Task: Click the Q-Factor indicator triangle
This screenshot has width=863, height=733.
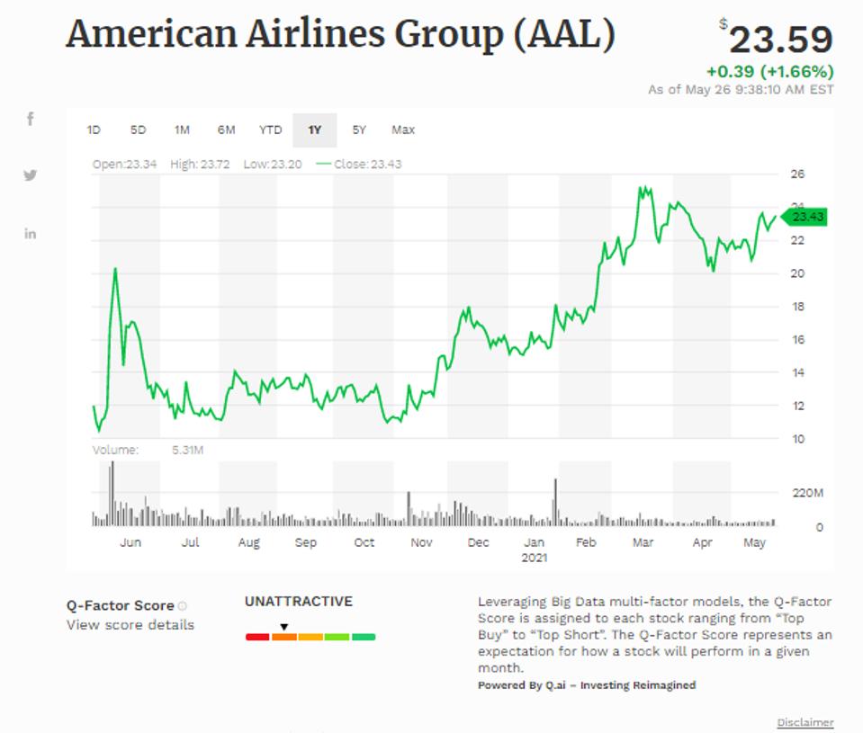Action: (x=283, y=627)
